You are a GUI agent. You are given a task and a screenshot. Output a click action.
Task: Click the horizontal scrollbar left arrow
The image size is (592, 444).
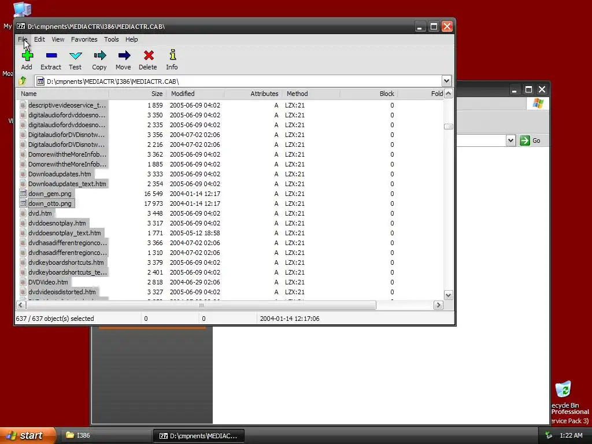pyautogui.click(x=21, y=305)
